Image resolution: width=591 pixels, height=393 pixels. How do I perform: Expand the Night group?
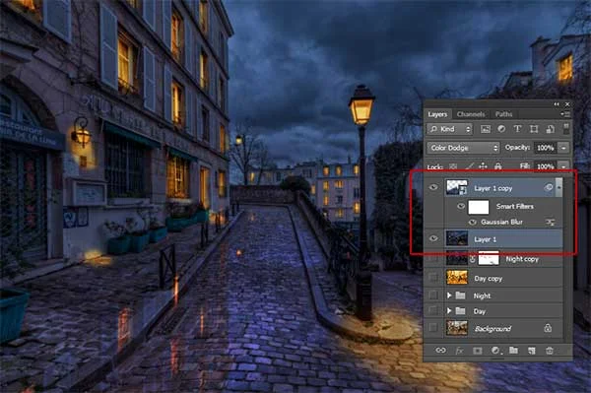tap(449, 295)
